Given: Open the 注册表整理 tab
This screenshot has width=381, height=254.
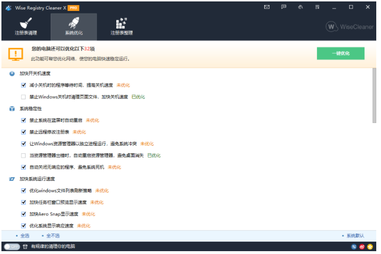Looking at the screenshot, I should pyautogui.click(x=121, y=27).
